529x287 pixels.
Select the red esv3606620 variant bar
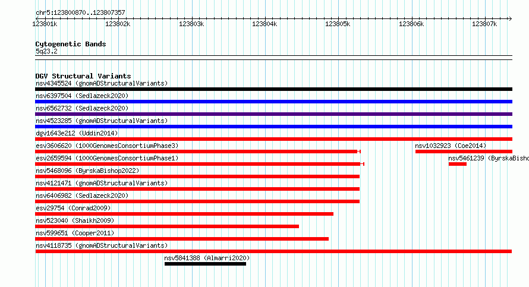(198, 152)
